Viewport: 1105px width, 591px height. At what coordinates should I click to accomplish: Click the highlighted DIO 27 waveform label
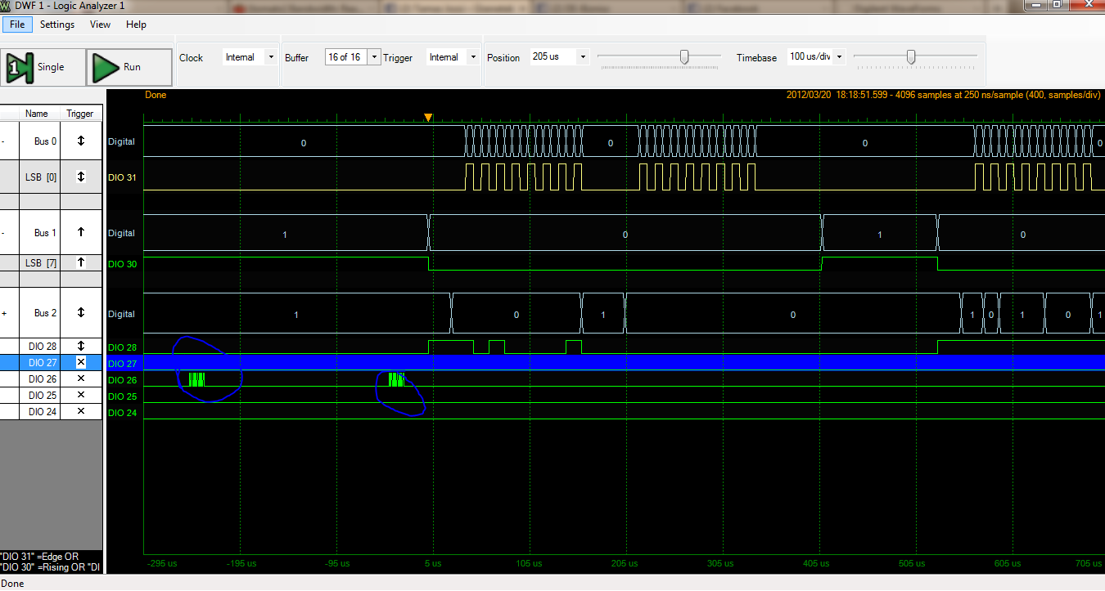pyautogui.click(x=122, y=364)
